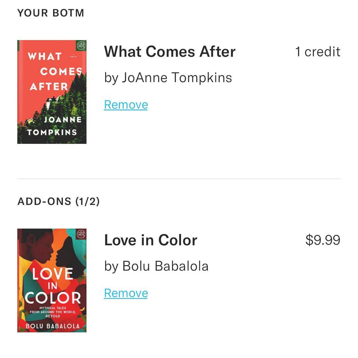Screen dimensions: 358x358
Task: Remove What Comes After from your box
Action: (x=126, y=105)
